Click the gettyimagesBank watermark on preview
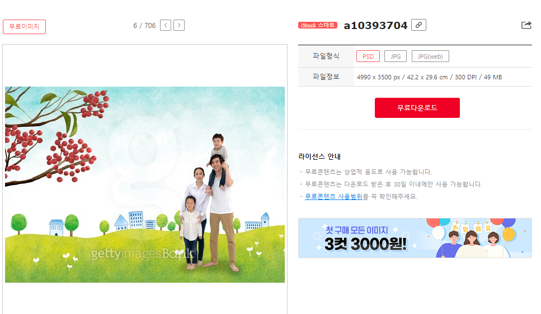The height and width of the screenshot is (314, 541). (x=143, y=254)
